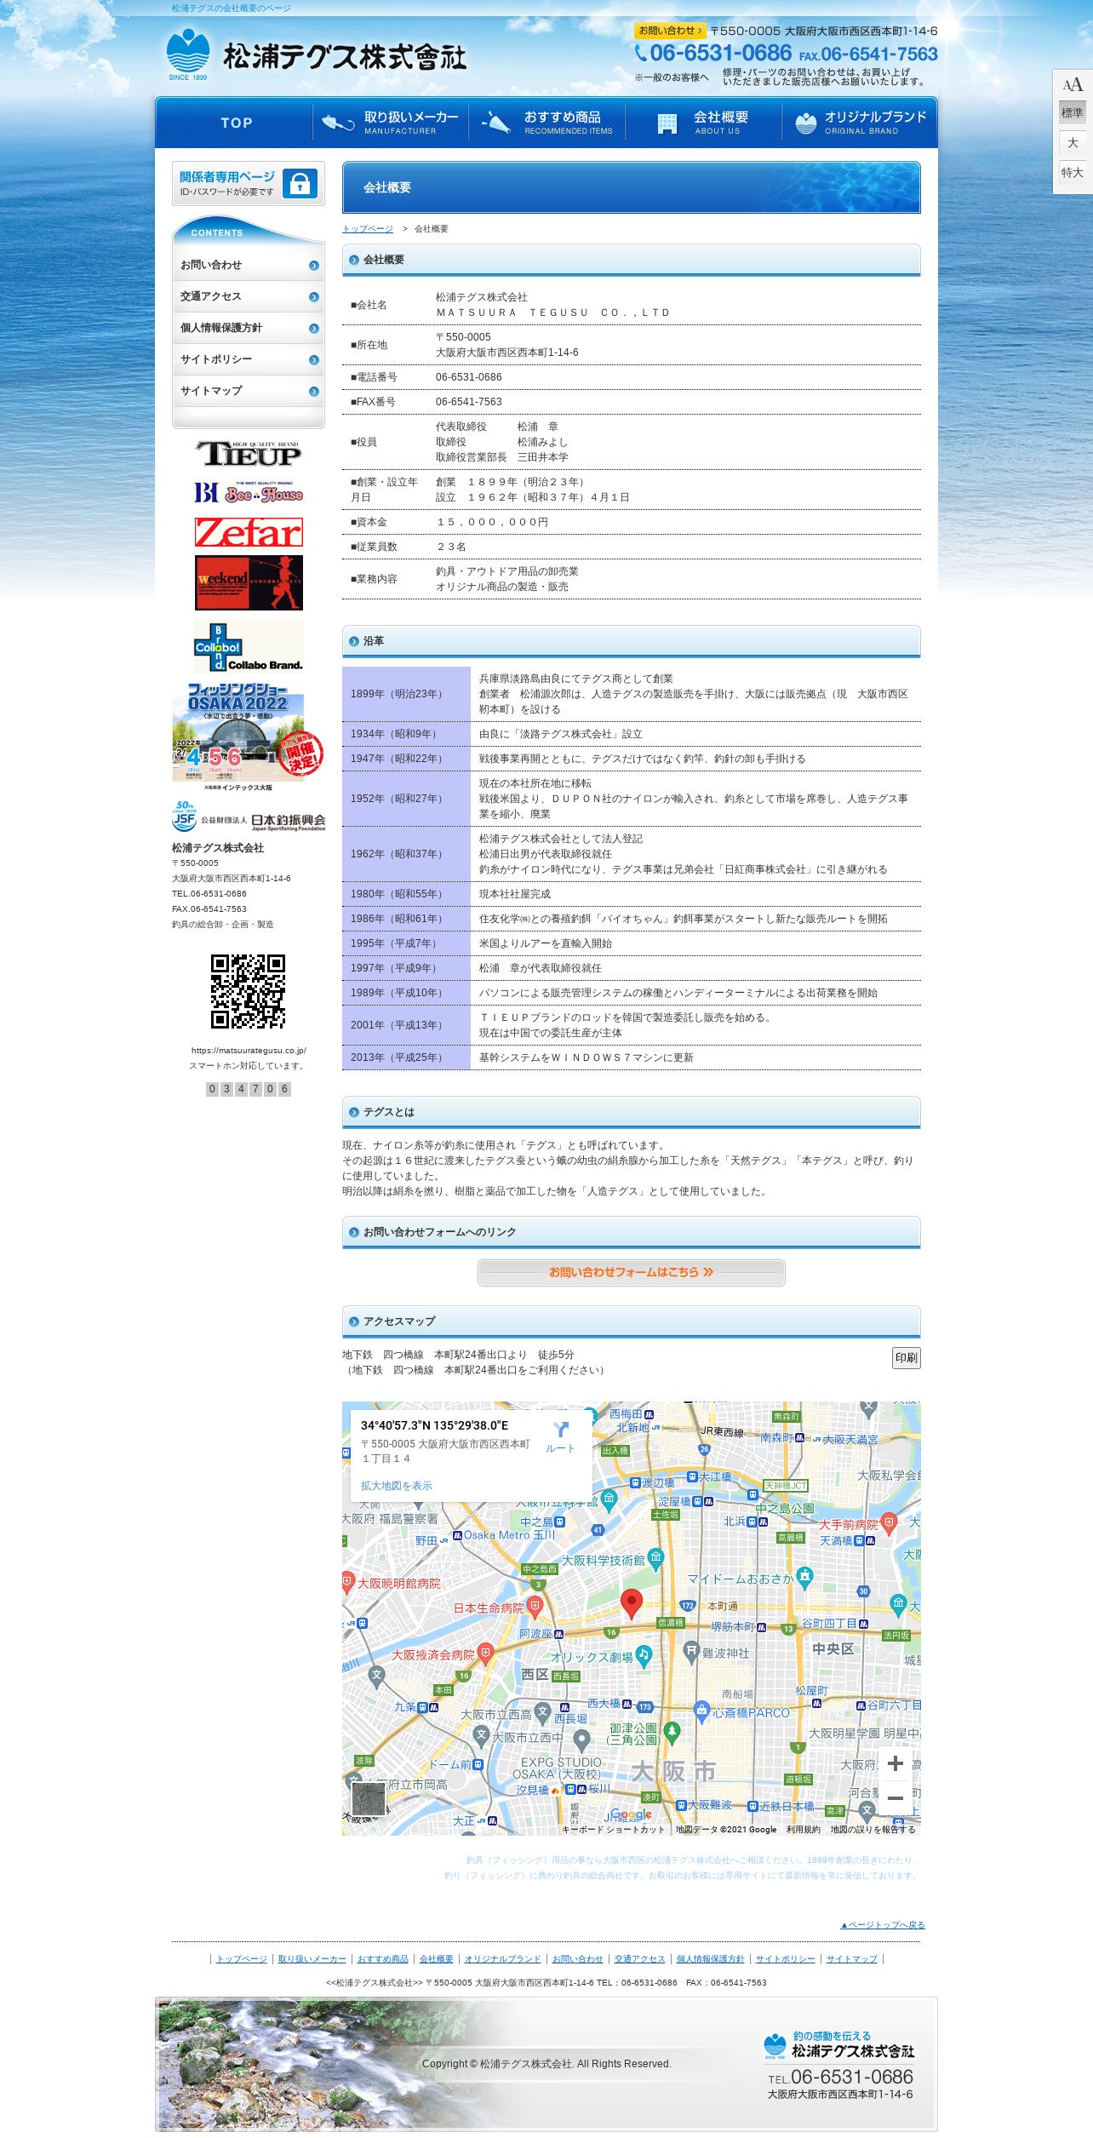Click ▲ページトップへ戻る link
This screenshot has width=1093, height=2138.
pos(883,1924)
